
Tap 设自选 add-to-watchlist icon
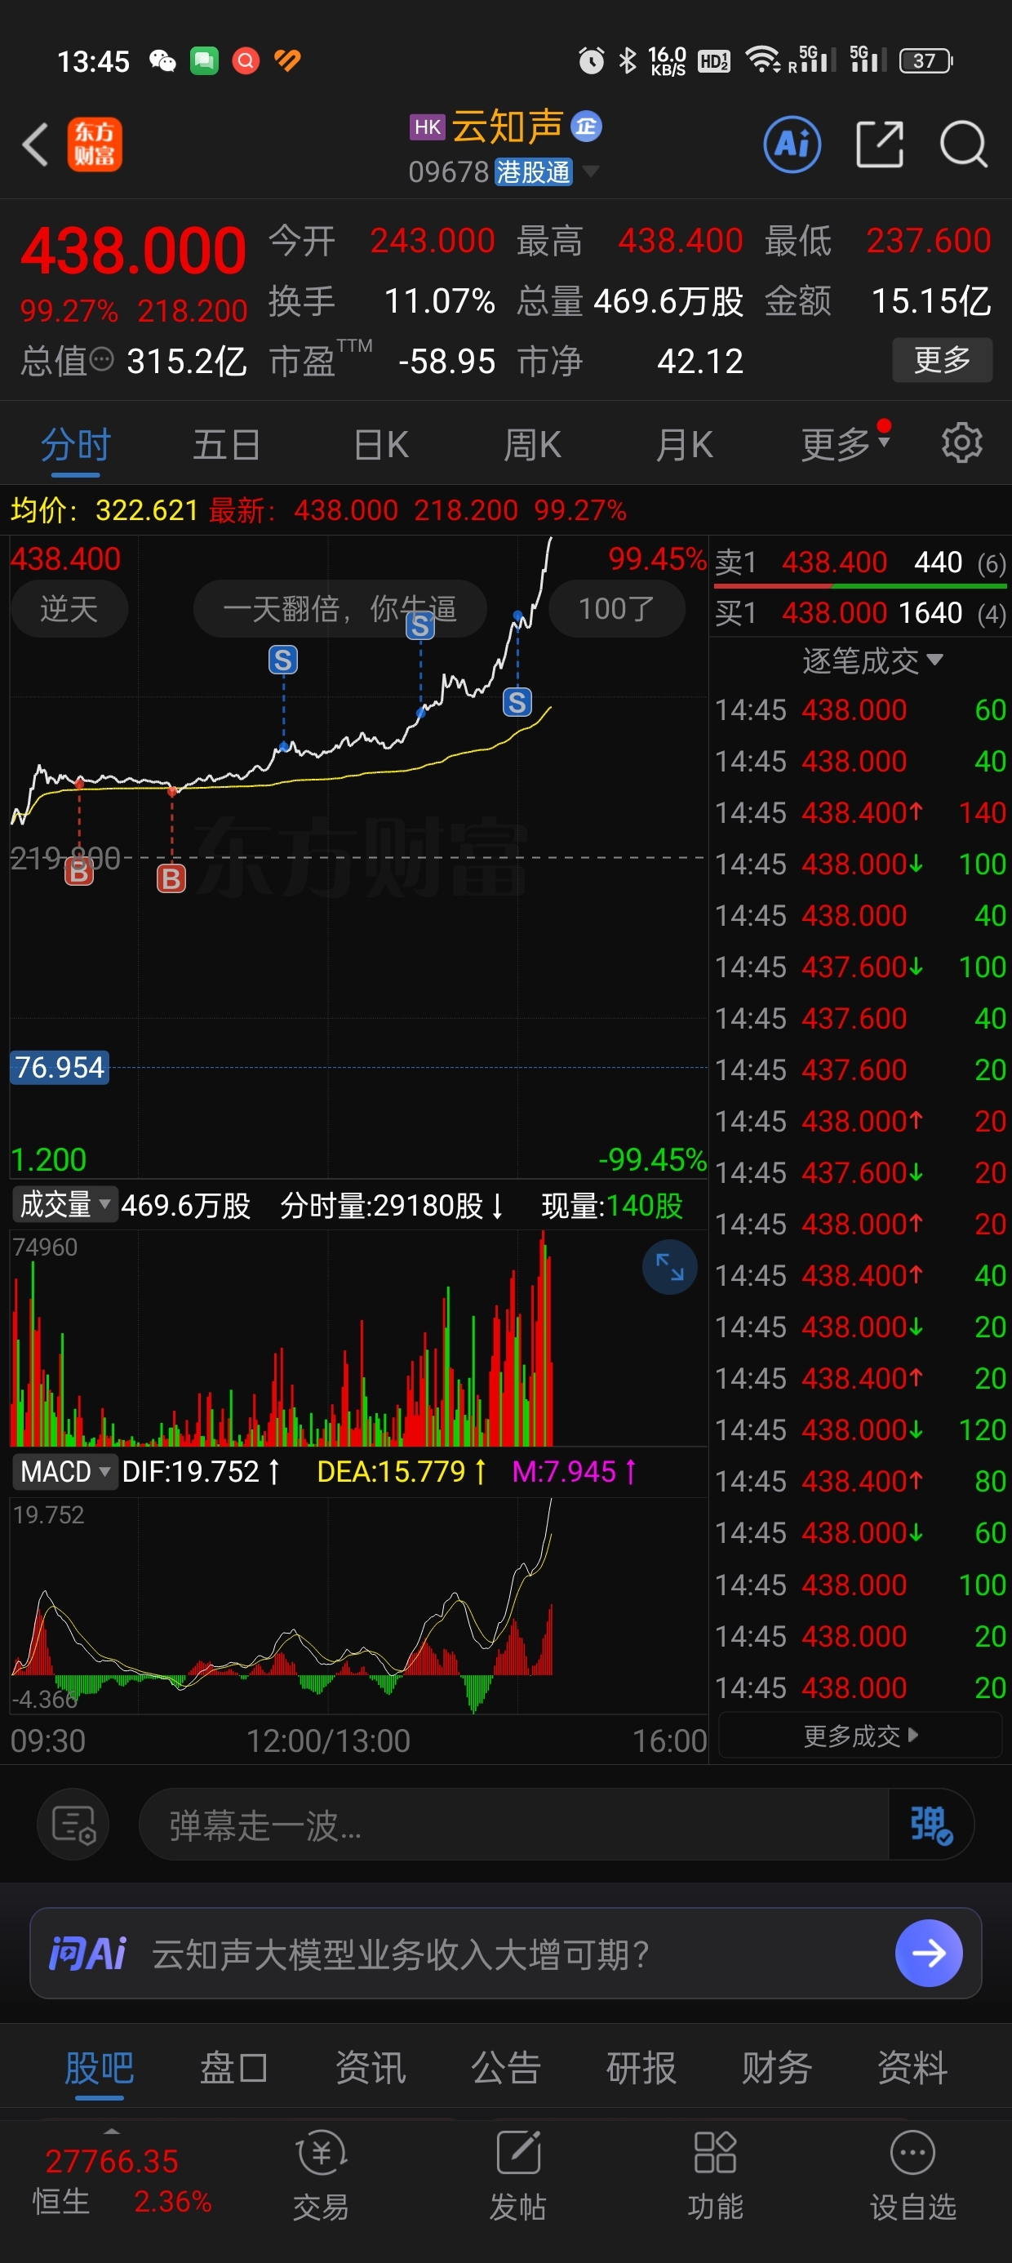pos(912,2174)
